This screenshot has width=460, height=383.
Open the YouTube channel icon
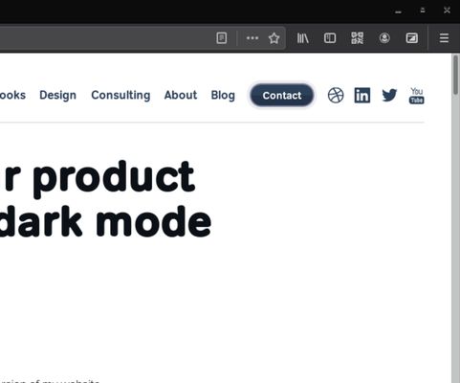(417, 96)
